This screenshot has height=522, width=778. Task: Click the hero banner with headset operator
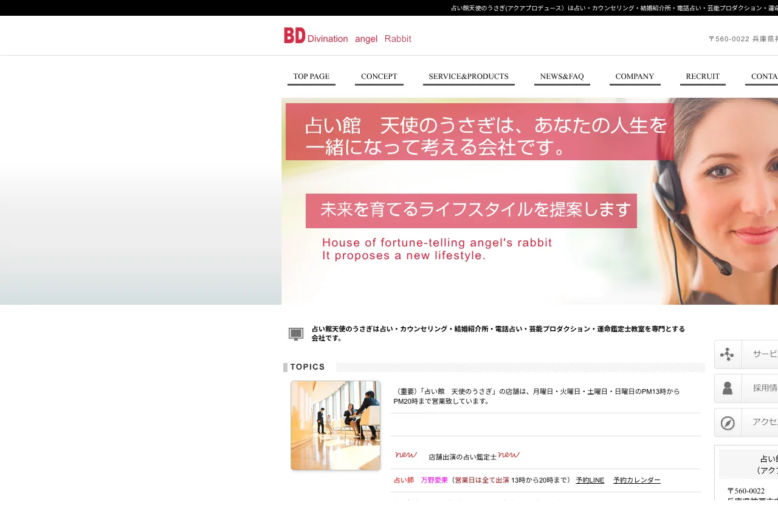pyautogui.click(x=529, y=202)
